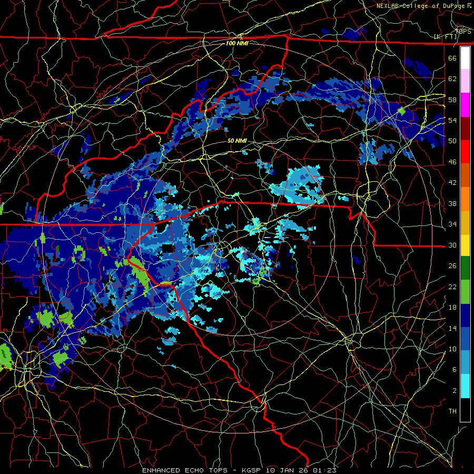The image size is (474, 474).
Task: Click the '10 JAN 26' date text
Action: pyautogui.click(x=288, y=470)
